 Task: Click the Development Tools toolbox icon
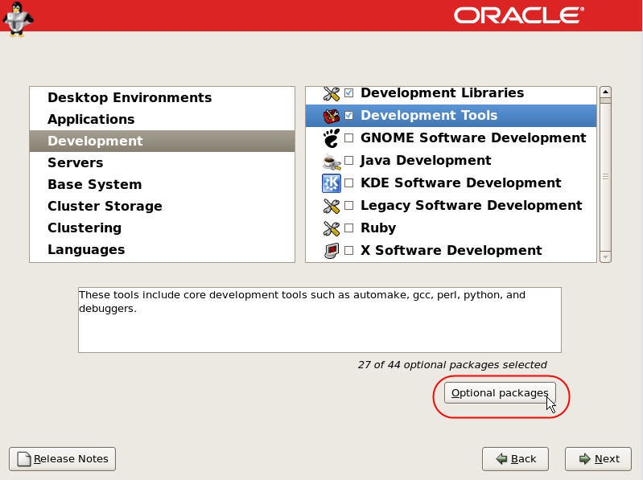pyautogui.click(x=332, y=116)
